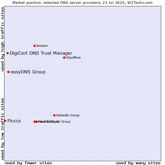Select the red easyDNS Group marker

pos(9,72)
